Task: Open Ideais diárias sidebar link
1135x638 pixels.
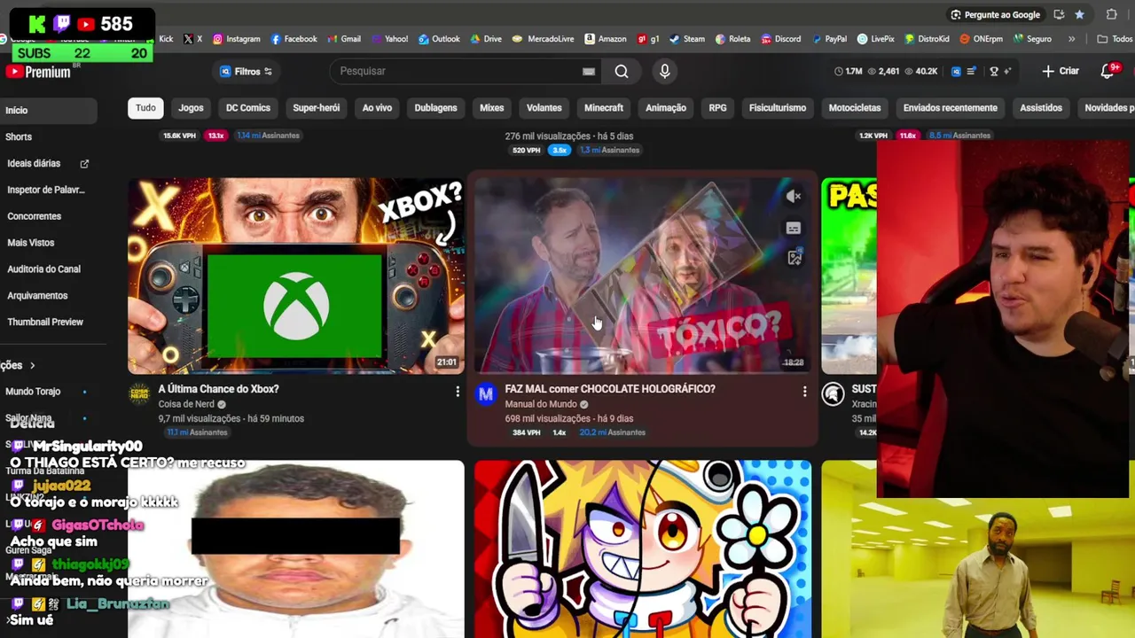Action: [x=49, y=164]
